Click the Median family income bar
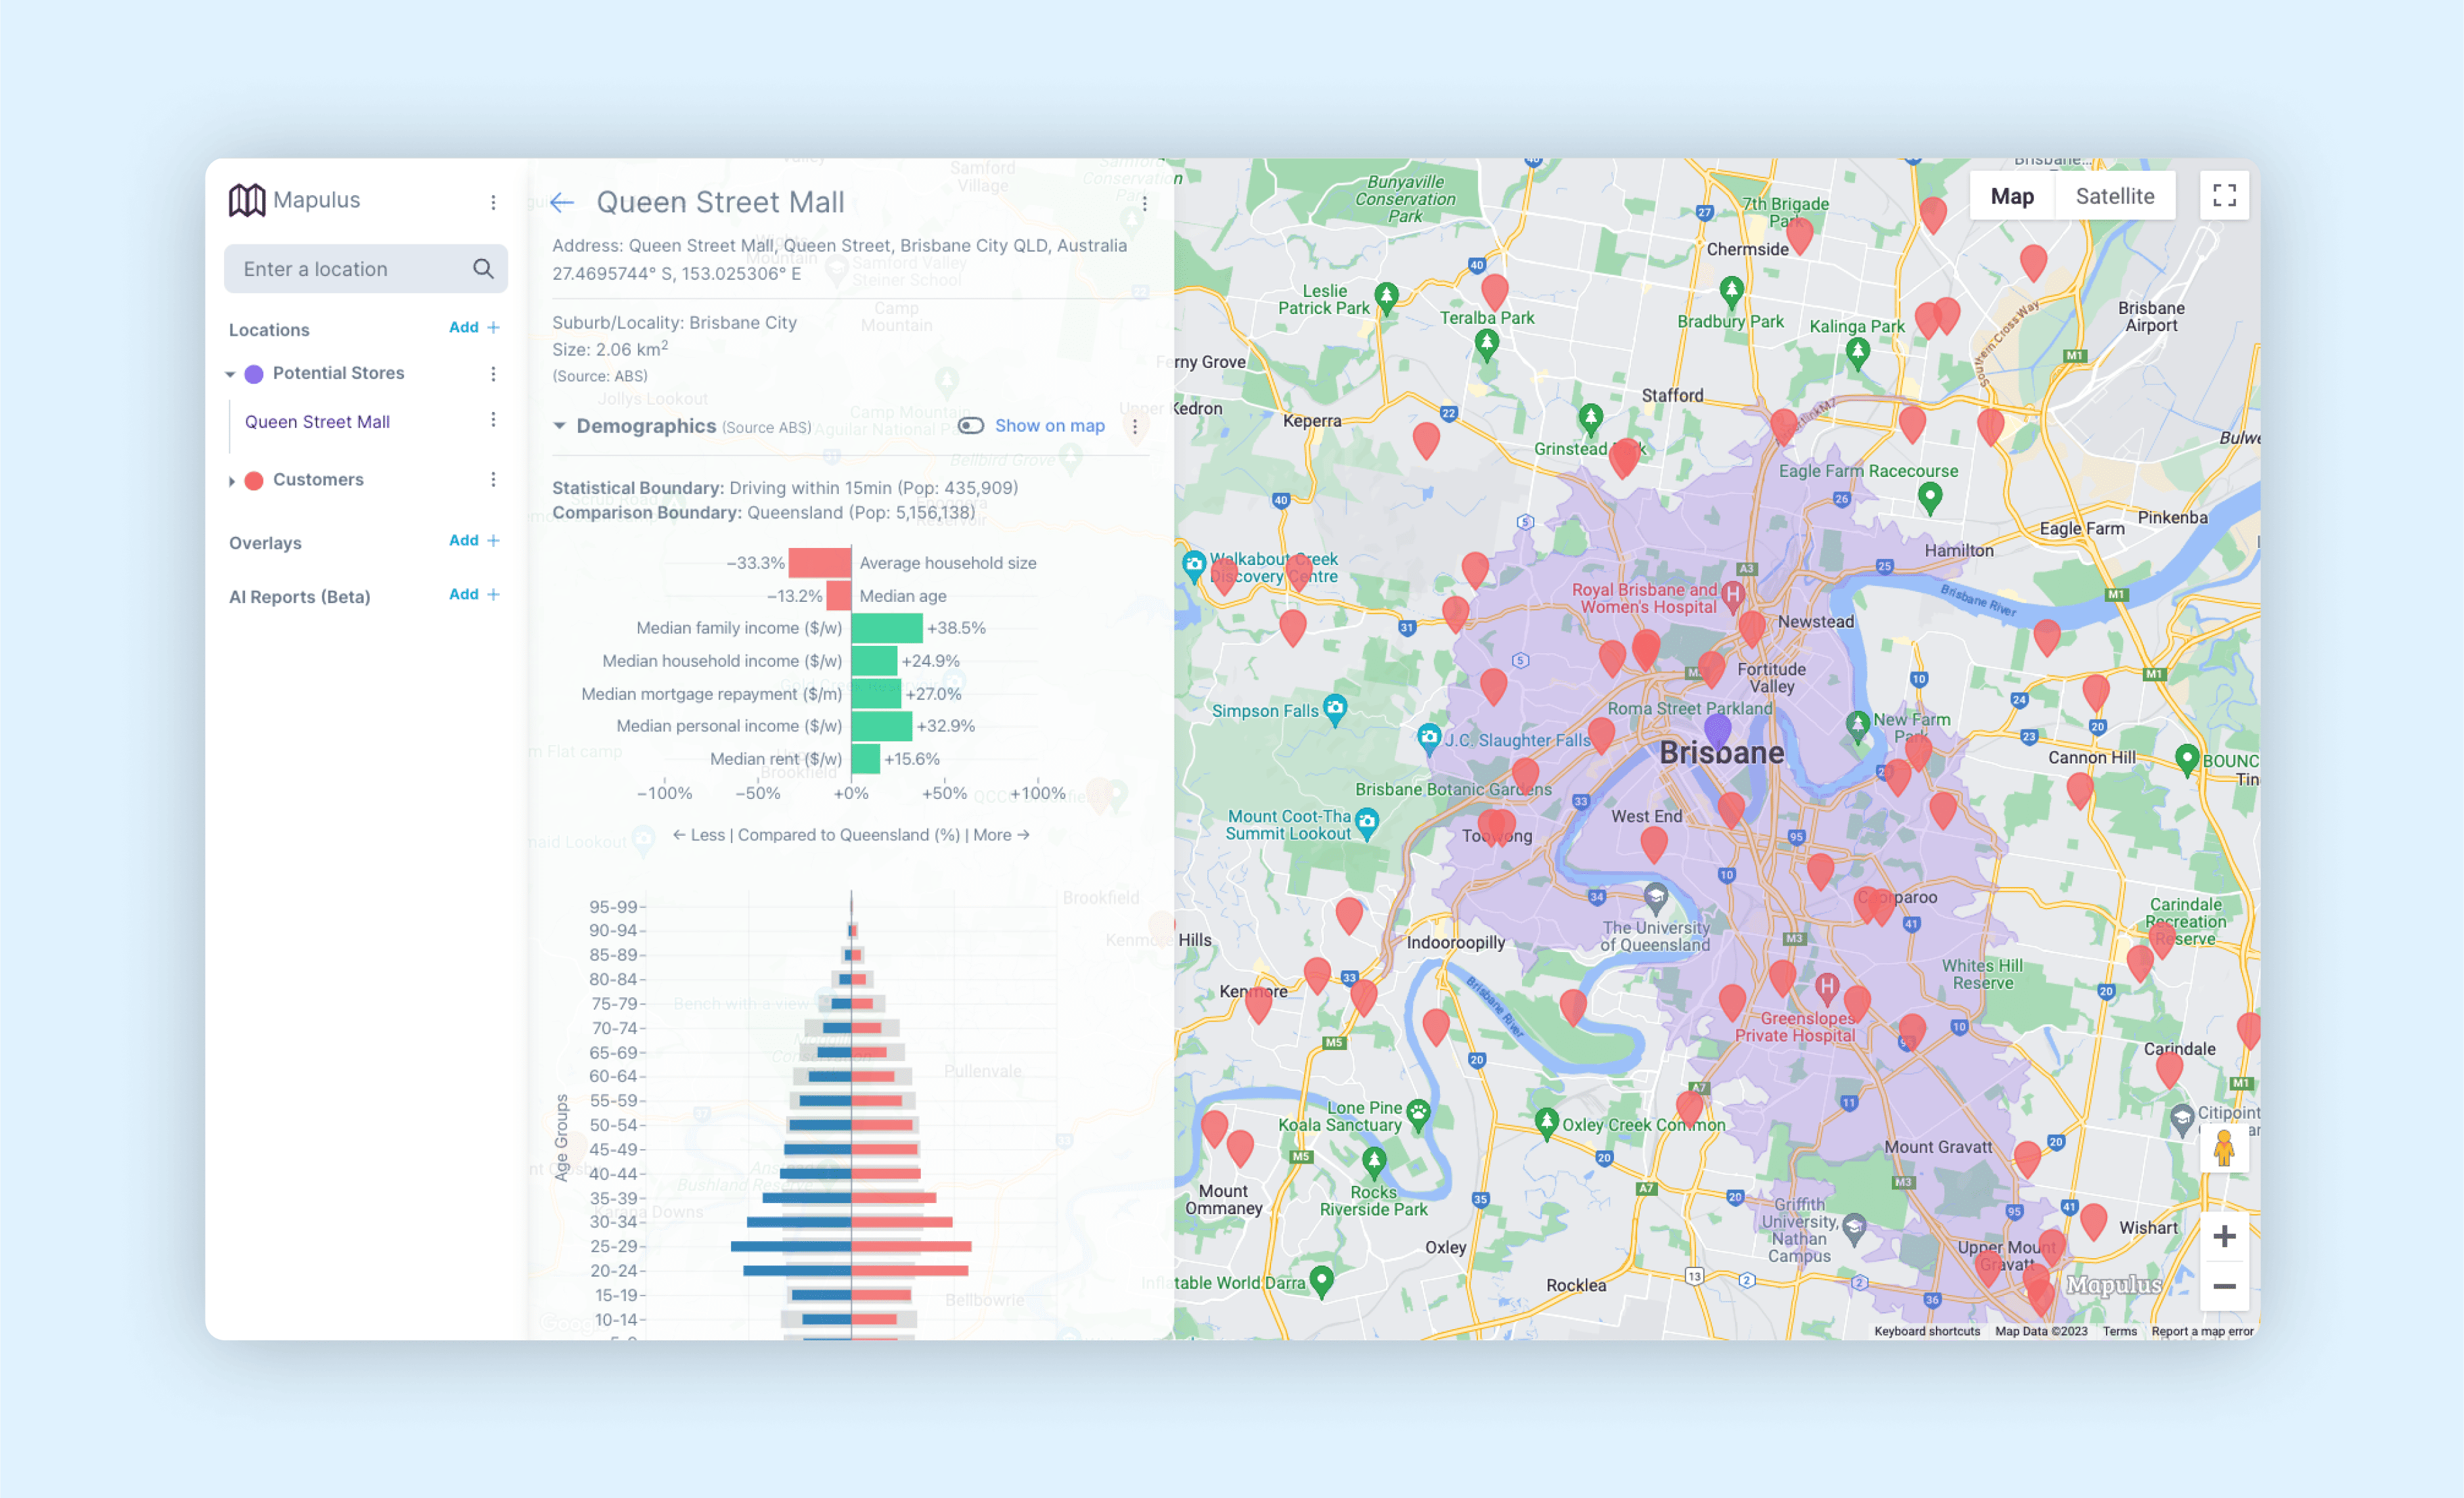 (887, 628)
